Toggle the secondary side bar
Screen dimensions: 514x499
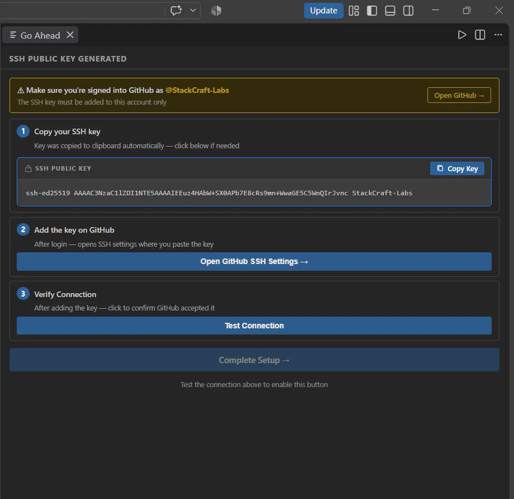408,11
